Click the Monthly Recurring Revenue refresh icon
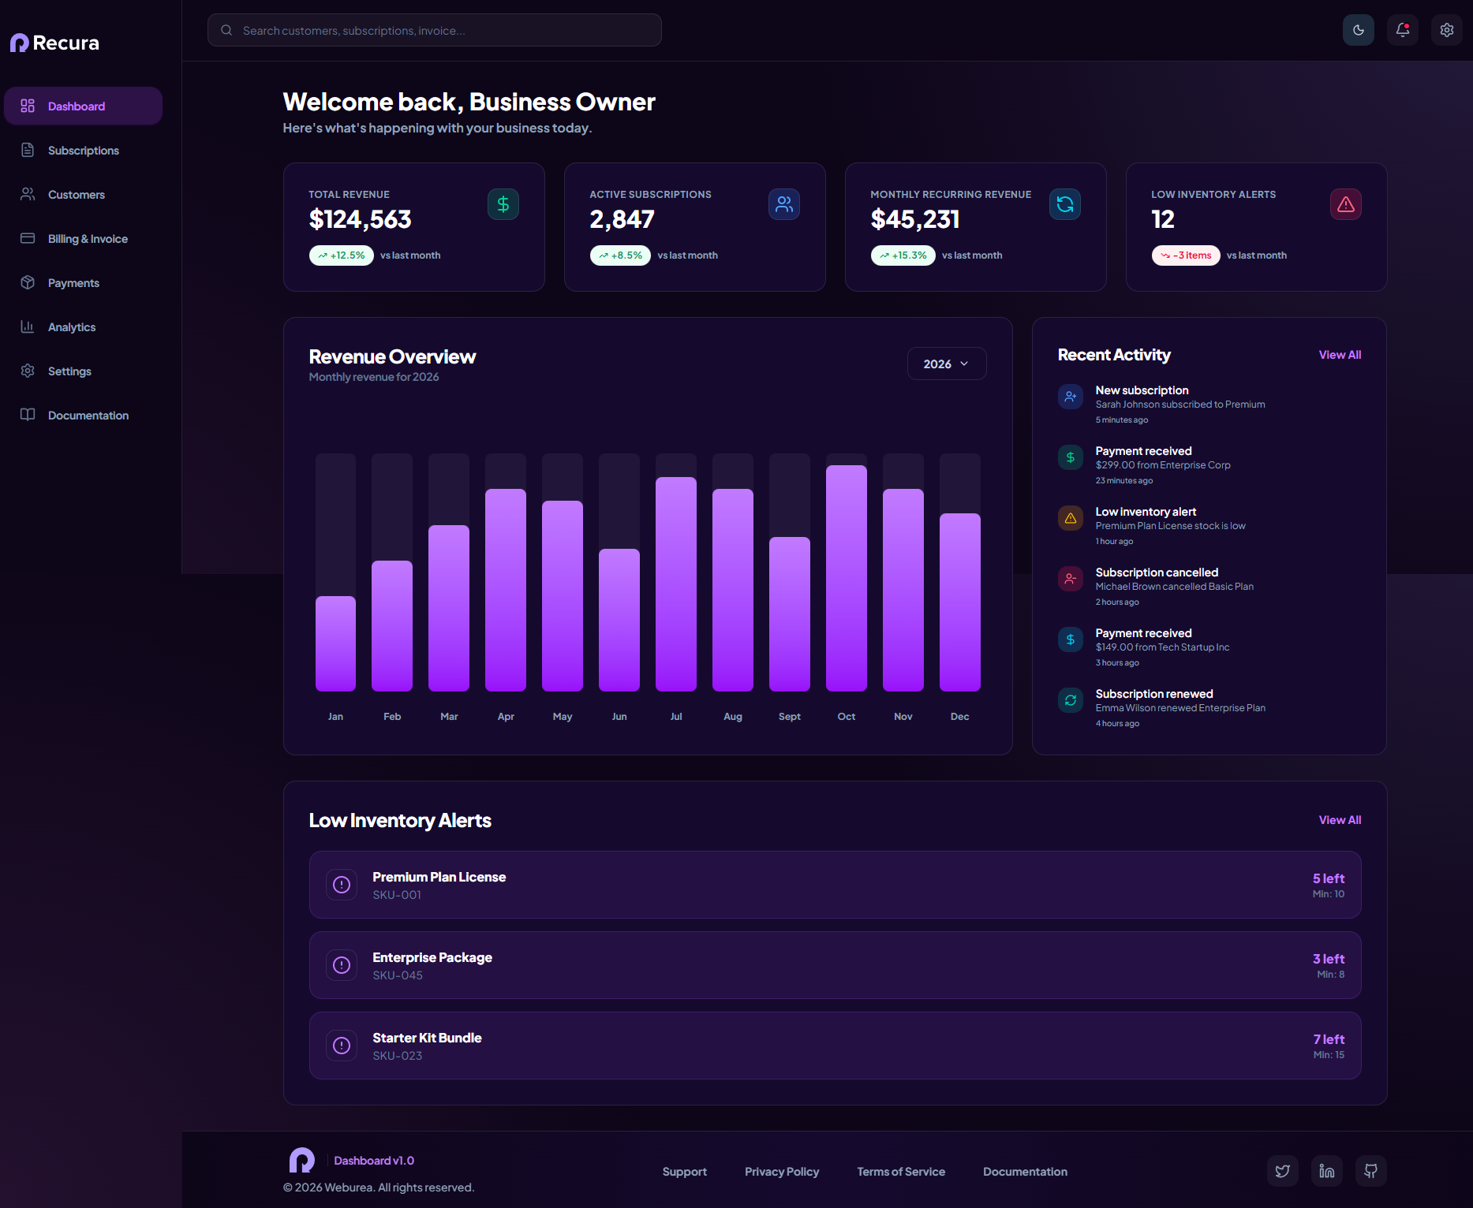Screen dimensions: 1473x1208 click(x=1065, y=204)
